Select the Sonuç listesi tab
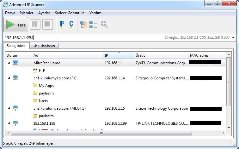The height and width of the screenshot is (149, 239). click(16, 46)
